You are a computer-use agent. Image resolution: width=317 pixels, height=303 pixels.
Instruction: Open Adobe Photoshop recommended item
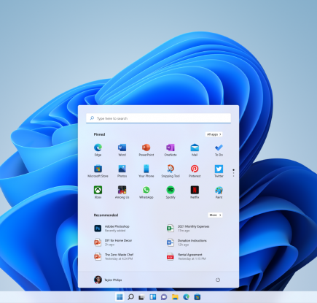[112, 229]
